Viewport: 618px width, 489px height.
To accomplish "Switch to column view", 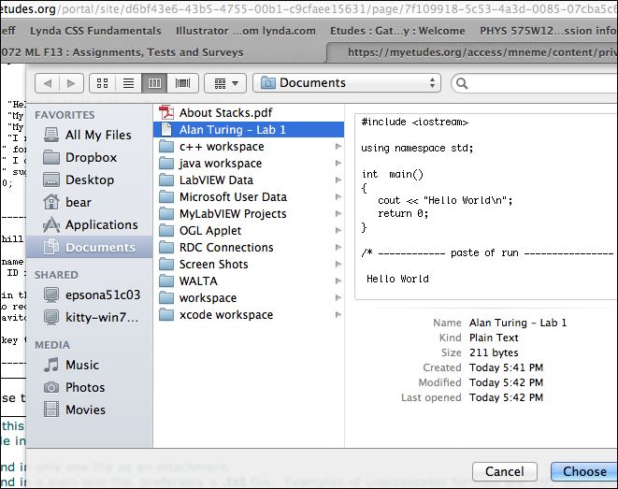I will pyautogui.click(x=154, y=83).
